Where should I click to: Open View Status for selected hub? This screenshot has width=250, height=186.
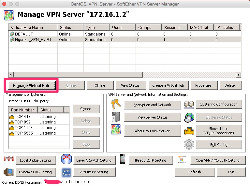[131, 85]
